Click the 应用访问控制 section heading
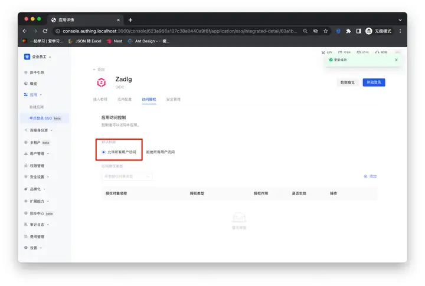The width and height of the screenshot is (425, 286). coord(113,117)
